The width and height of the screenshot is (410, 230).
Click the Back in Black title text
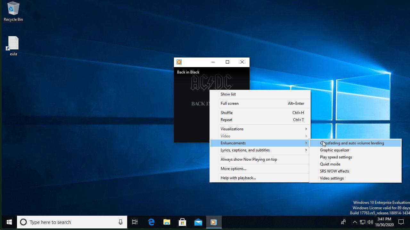point(188,72)
